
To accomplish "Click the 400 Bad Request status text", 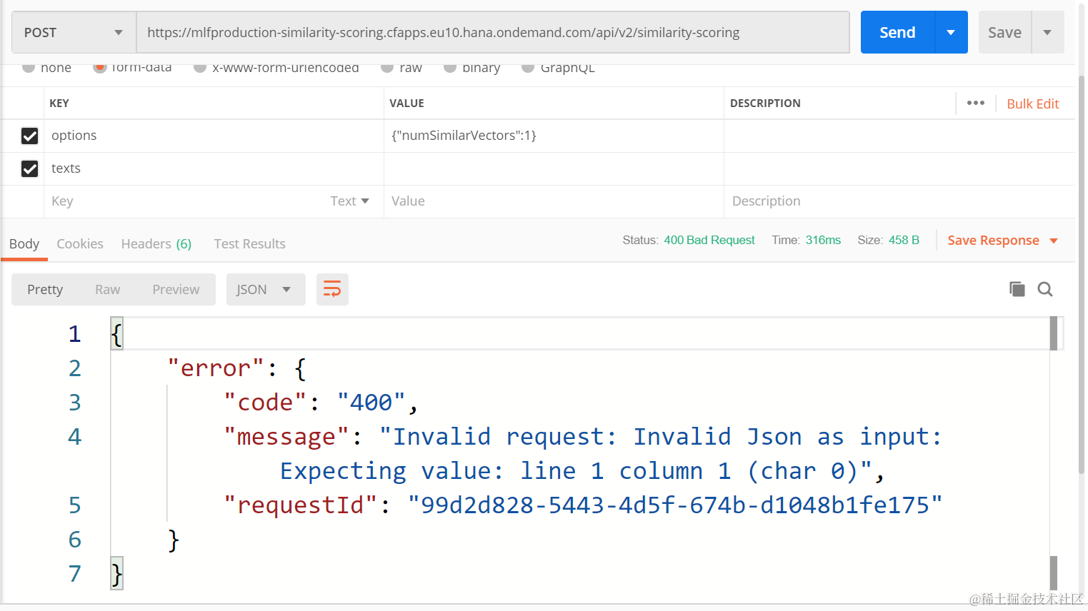I will click(x=709, y=240).
